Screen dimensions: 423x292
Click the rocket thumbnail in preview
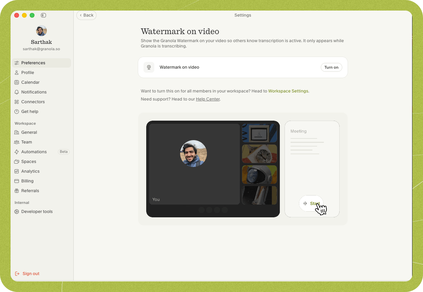pyautogui.click(x=259, y=195)
